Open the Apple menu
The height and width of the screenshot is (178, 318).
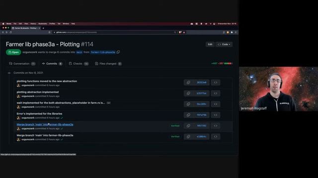point(3,24)
